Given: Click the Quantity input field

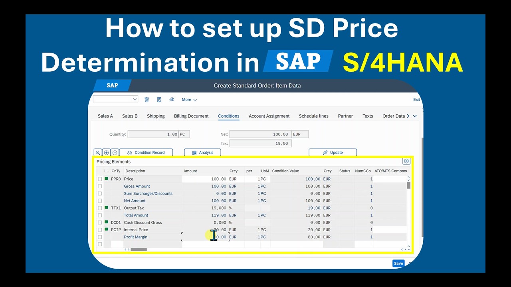Looking at the screenshot, I should (x=153, y=134).
